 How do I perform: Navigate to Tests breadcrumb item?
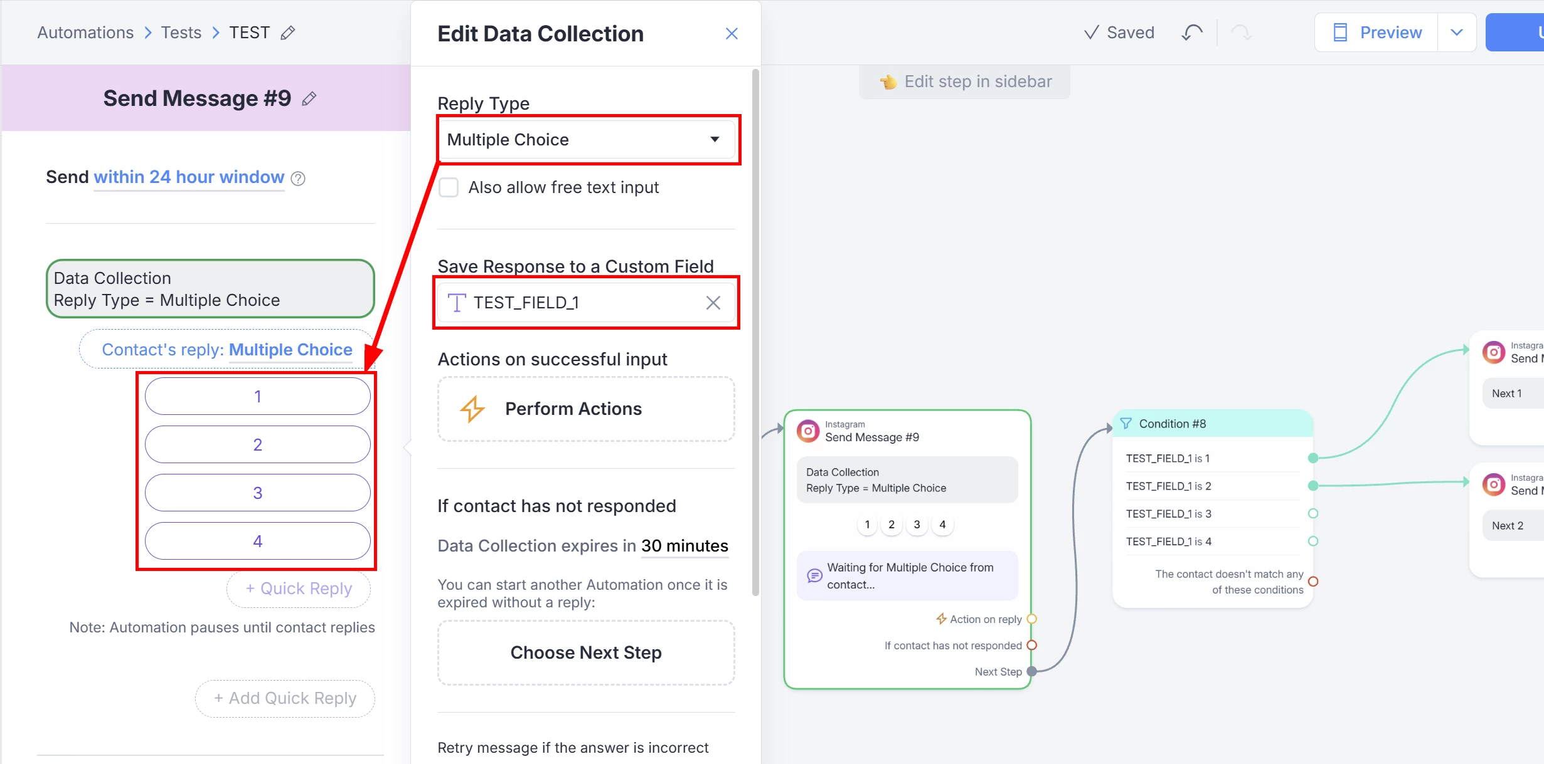(x=181, y=33)
